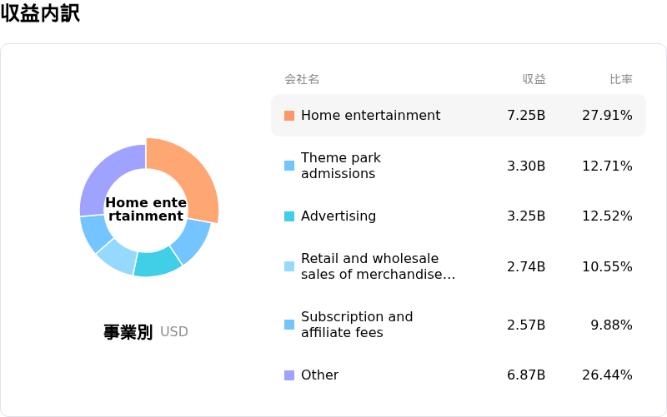Click the teal Advertising donut segment

(158, 263)
